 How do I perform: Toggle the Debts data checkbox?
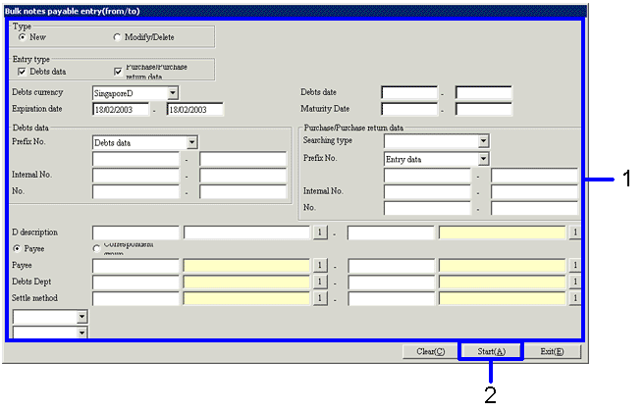[23, 72]
